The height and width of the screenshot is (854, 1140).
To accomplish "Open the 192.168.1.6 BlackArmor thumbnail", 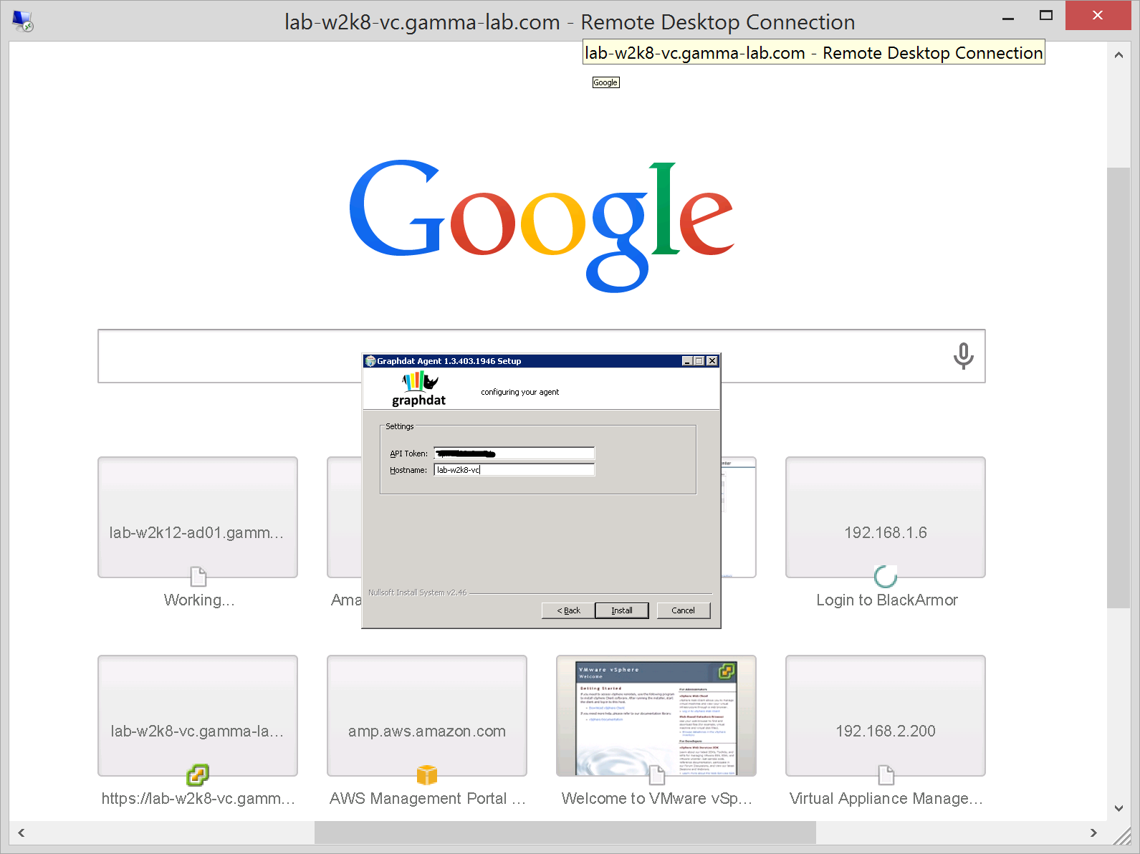I will (x=885, y=517).
